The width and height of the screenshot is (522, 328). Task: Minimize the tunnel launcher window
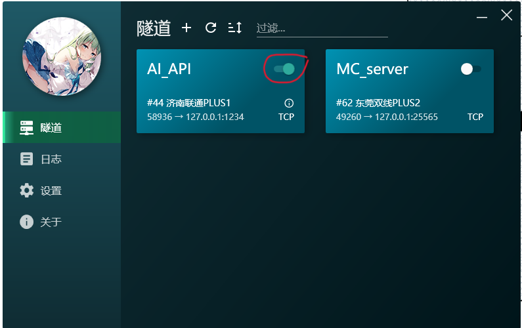click(482, 16)
